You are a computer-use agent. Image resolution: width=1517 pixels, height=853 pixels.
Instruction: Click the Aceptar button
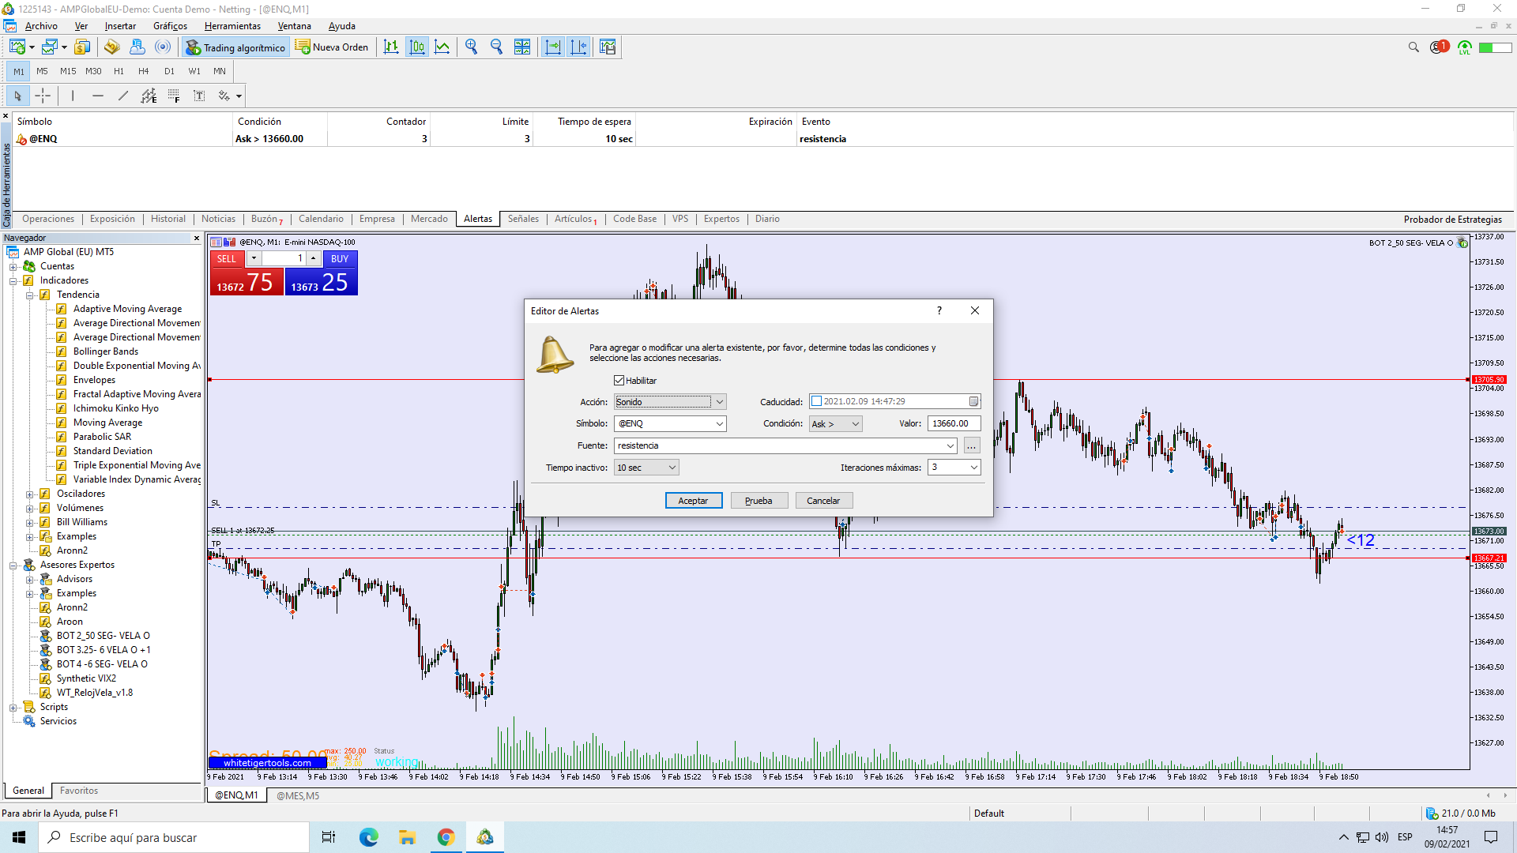point(693,501)
